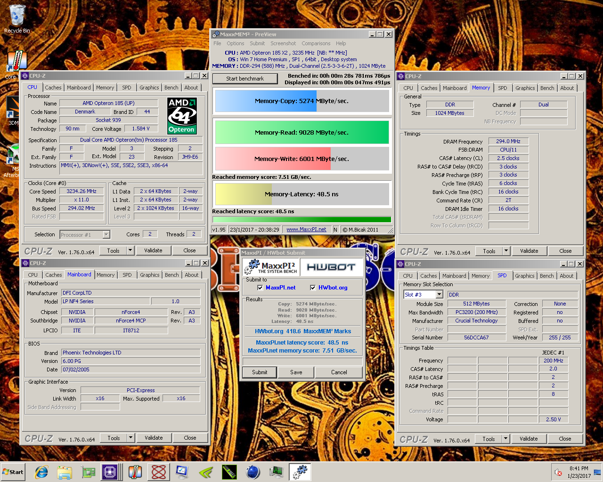Click the Memory-Read 9028 MByte/sec bar
Image resolution: width=603 pixels, height=482 pixels.
302,132
